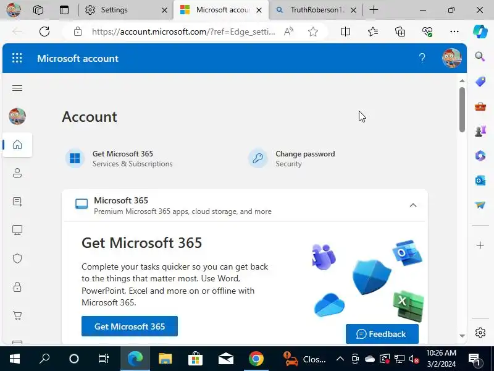Image resolution: width=494 pixels, height=371 pixels.
Task: Open Security shield icon in sidebar
Action: coord(17,258)
